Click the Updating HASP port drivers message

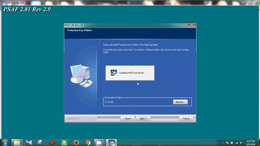(x=132, y=73)
